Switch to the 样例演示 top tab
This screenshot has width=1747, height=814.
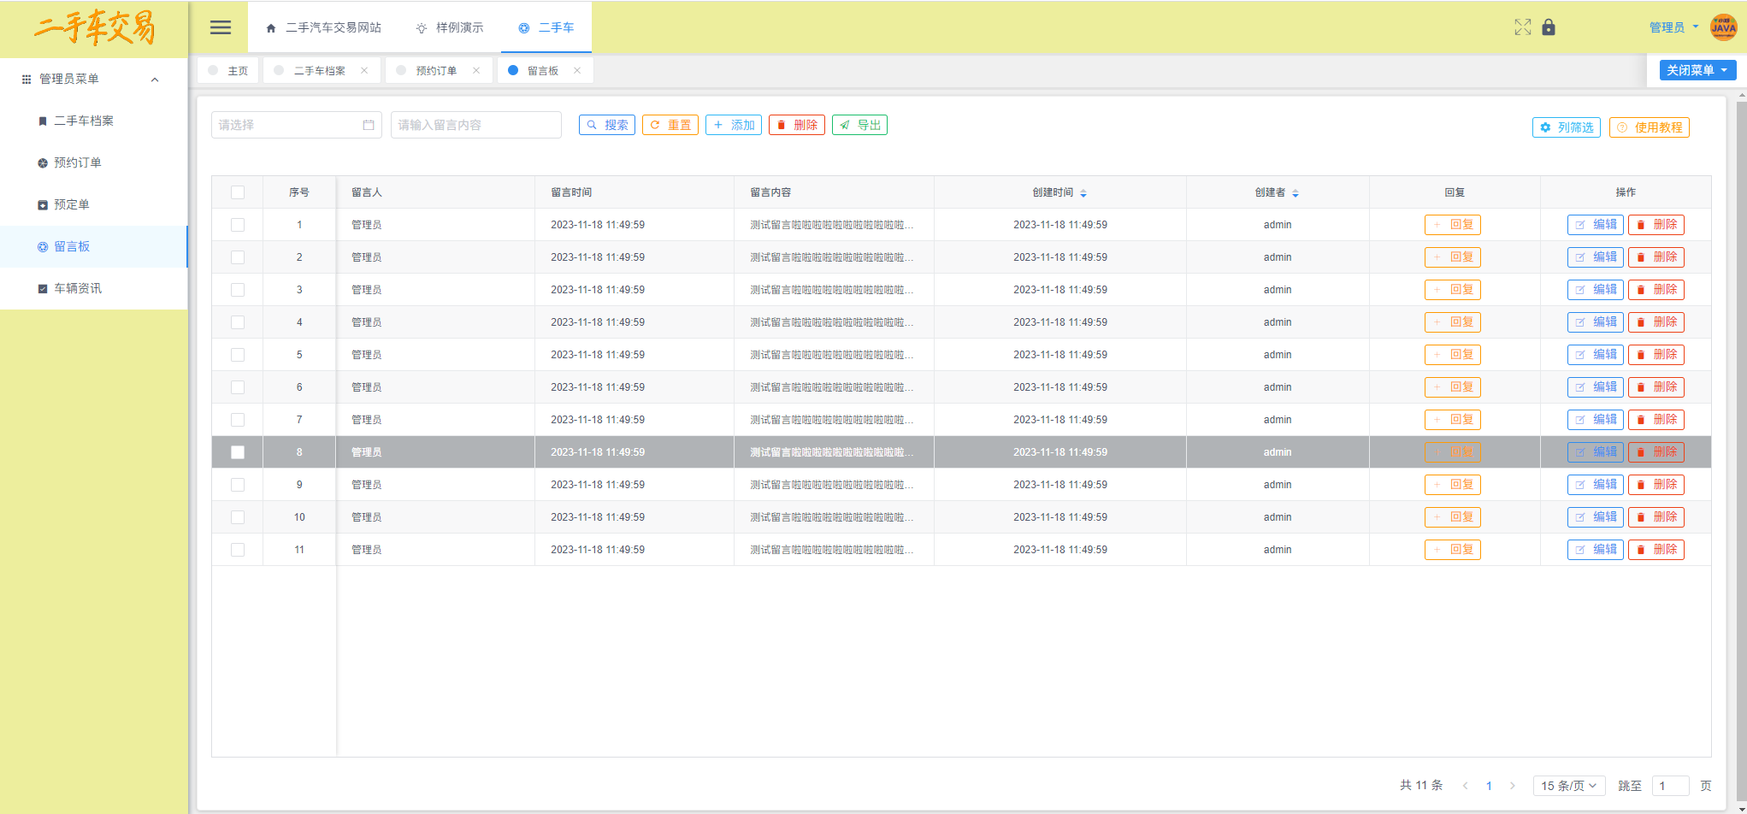[450, 27]
